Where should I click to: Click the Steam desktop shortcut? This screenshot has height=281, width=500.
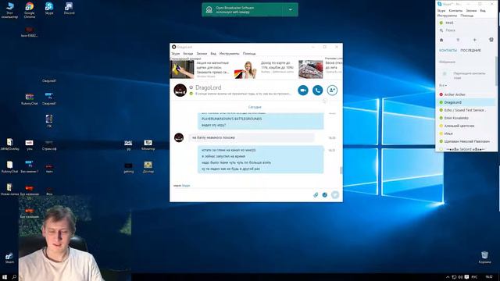pos(9,258)
